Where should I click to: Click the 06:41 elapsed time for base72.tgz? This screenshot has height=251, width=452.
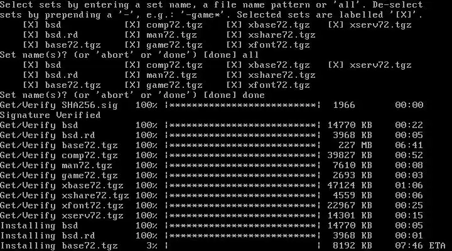pyautogui.click(x=409, y=145)
